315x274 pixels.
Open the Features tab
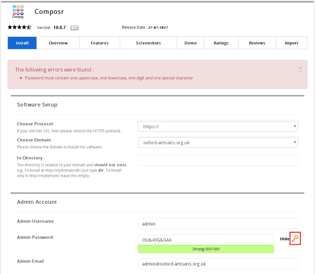pos(100,43)
